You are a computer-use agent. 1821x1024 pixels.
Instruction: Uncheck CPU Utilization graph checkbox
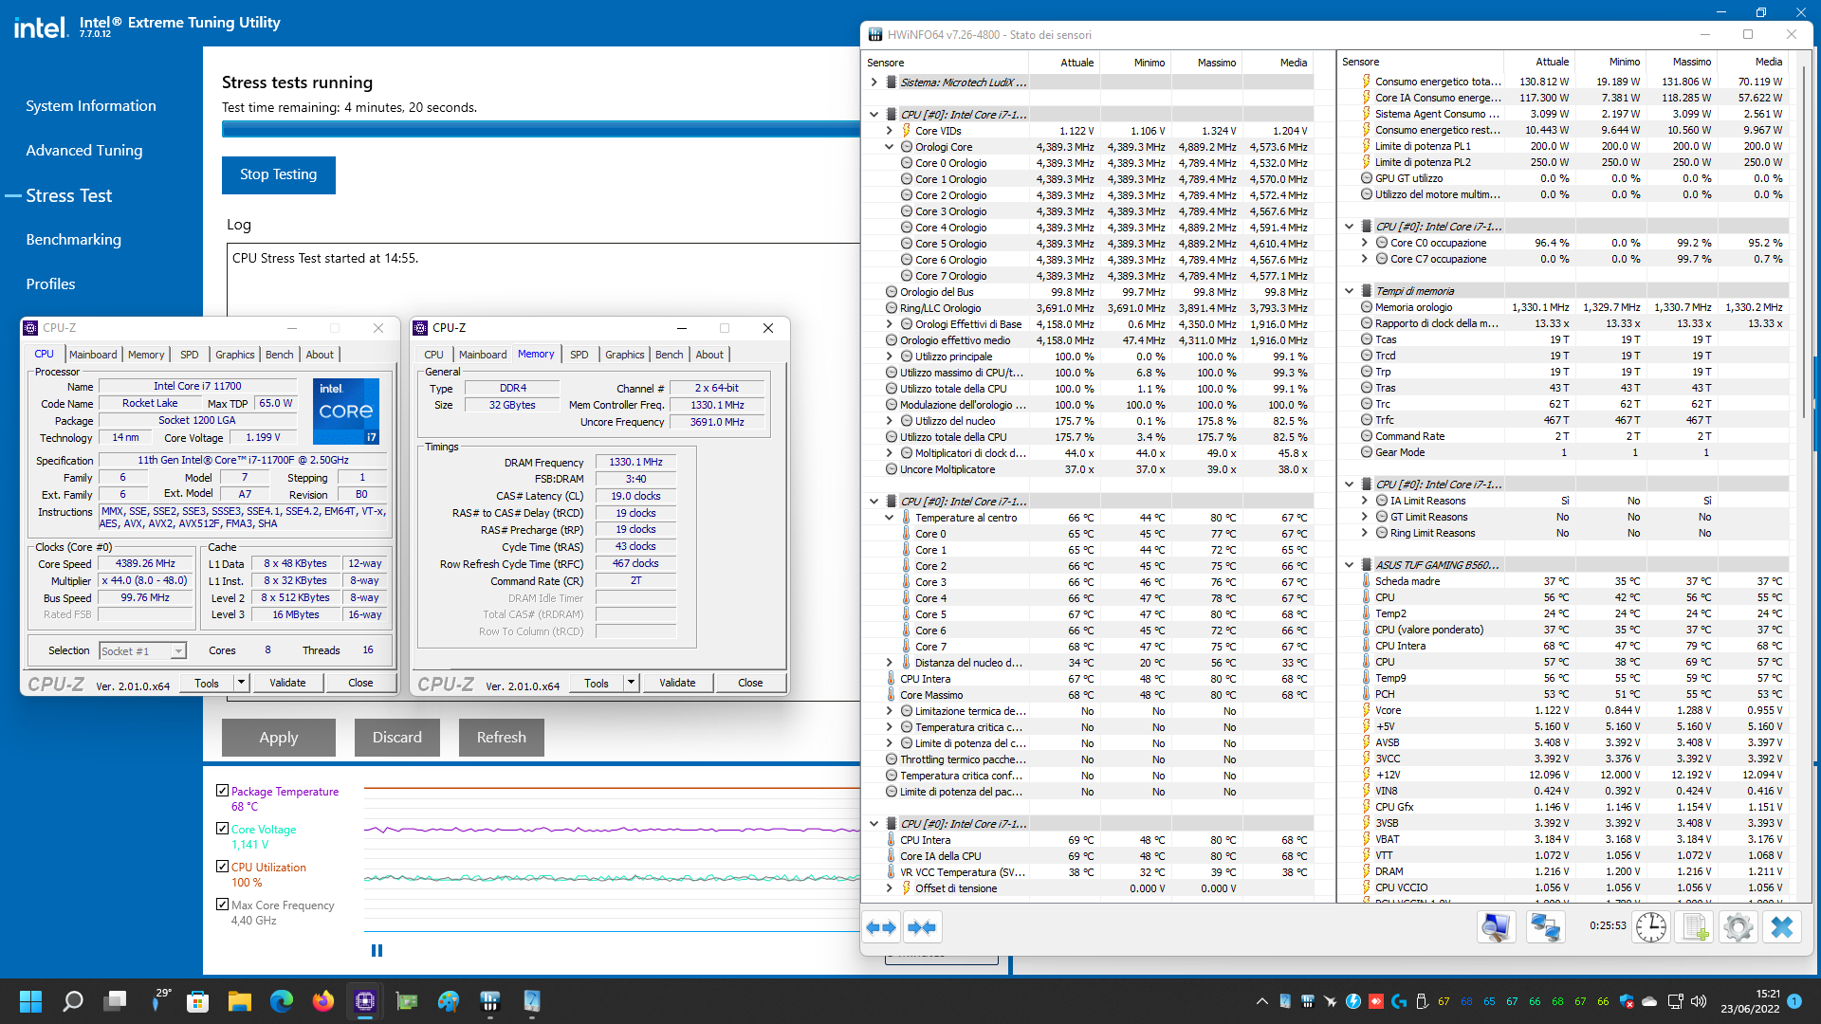click(222, 867)
